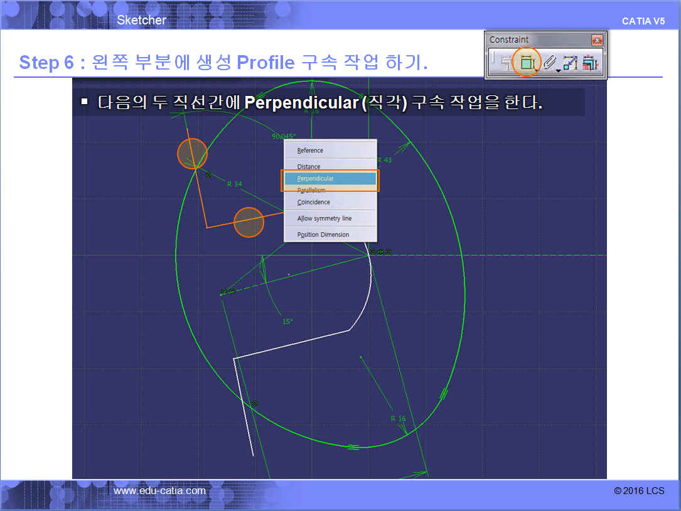Expand the Fix Together flyout arrow
The width and height of the screenshot is (681, 511).
[559, 71]
